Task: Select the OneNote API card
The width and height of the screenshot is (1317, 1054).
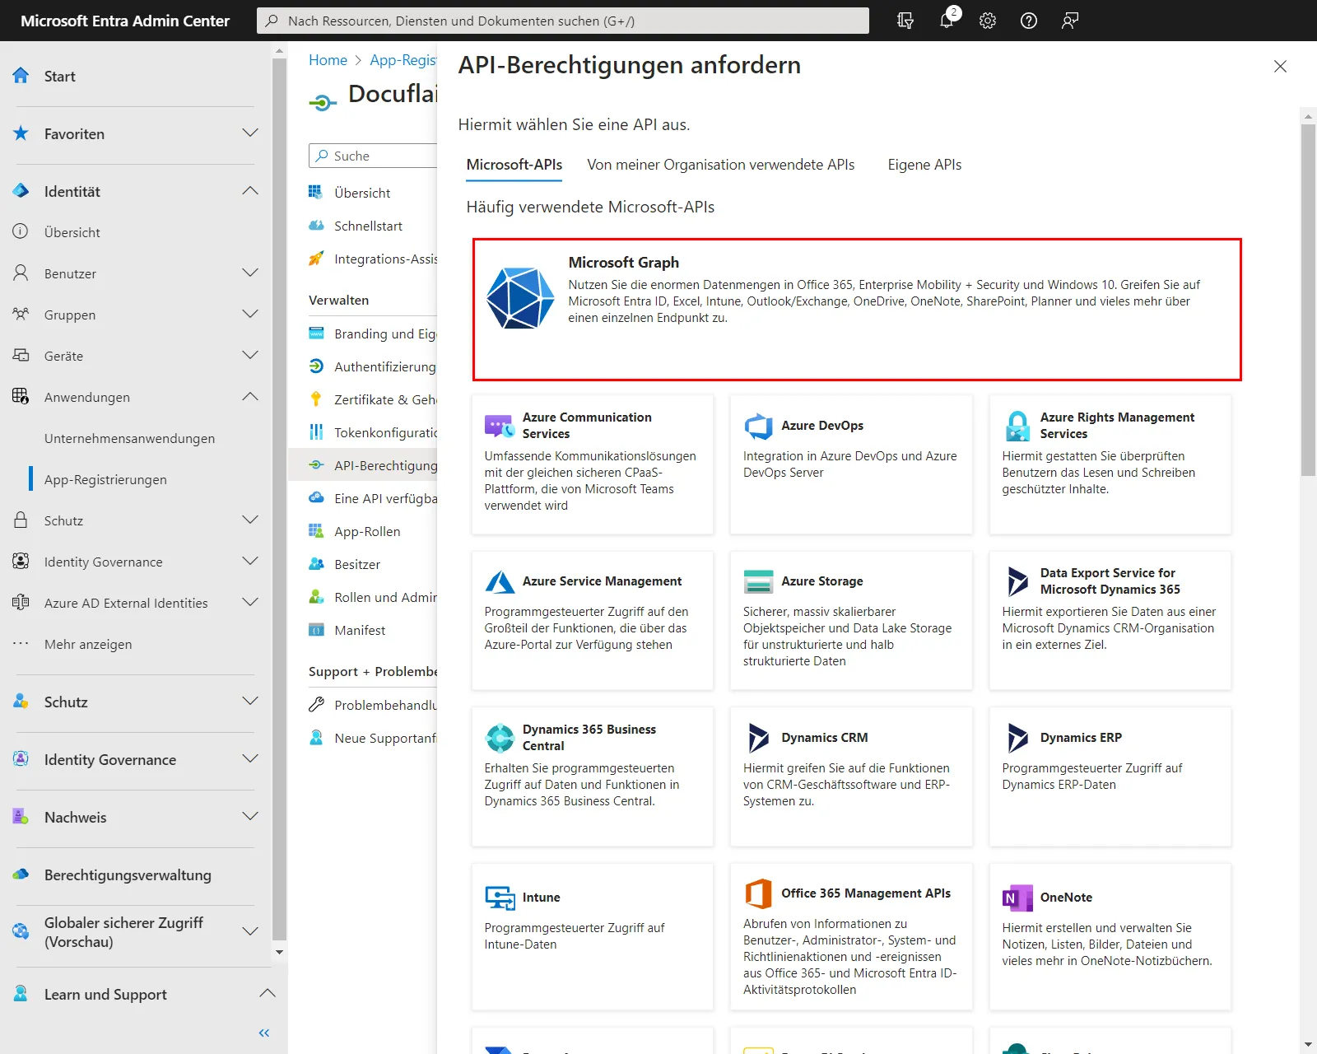Action: tap(1110, 936)
